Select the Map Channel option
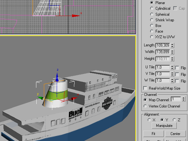Image resolution: width=188 pixels, height=141 pixels. pyautogui.click(x=145, y=100)
